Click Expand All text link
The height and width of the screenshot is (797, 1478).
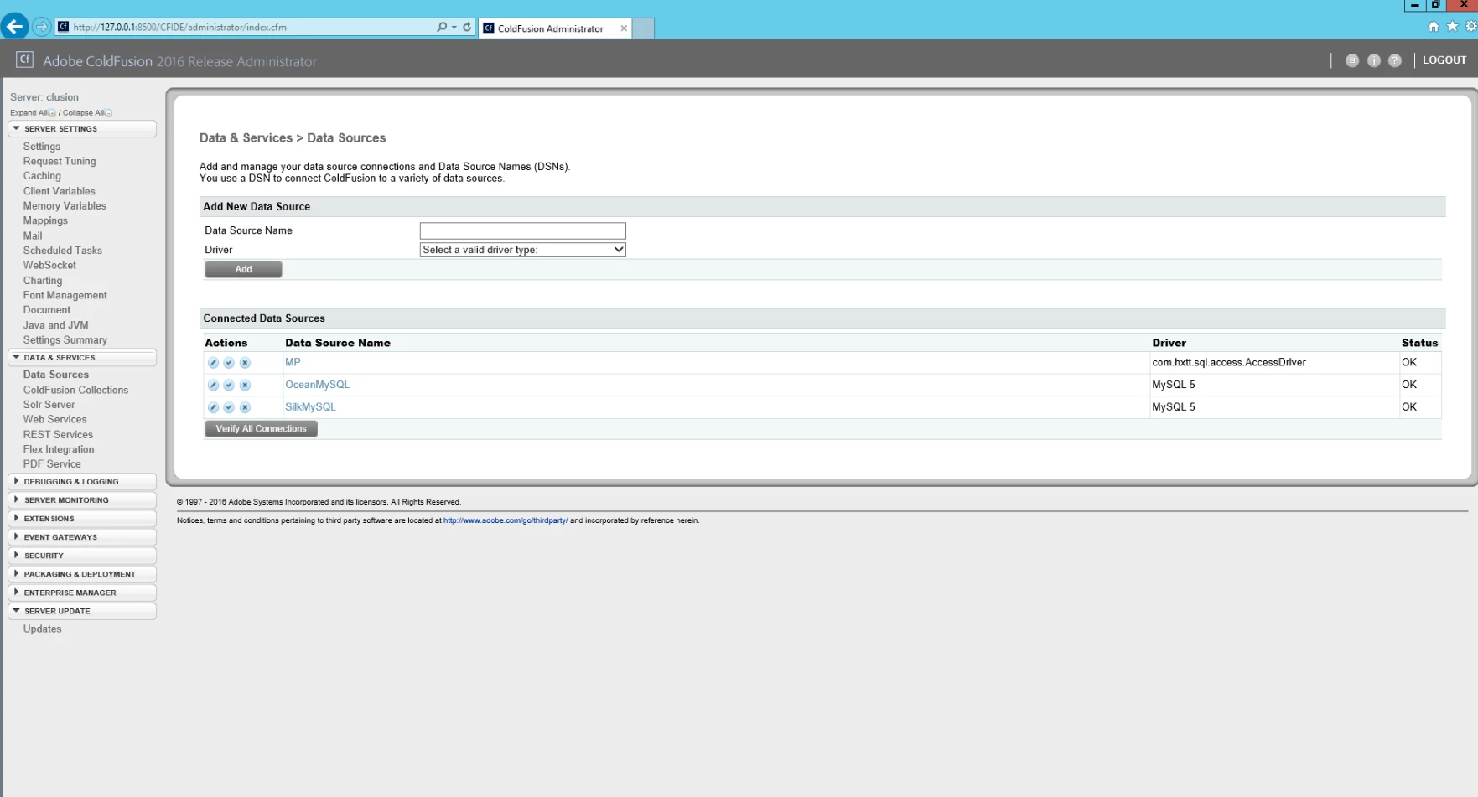click(28, 113)
